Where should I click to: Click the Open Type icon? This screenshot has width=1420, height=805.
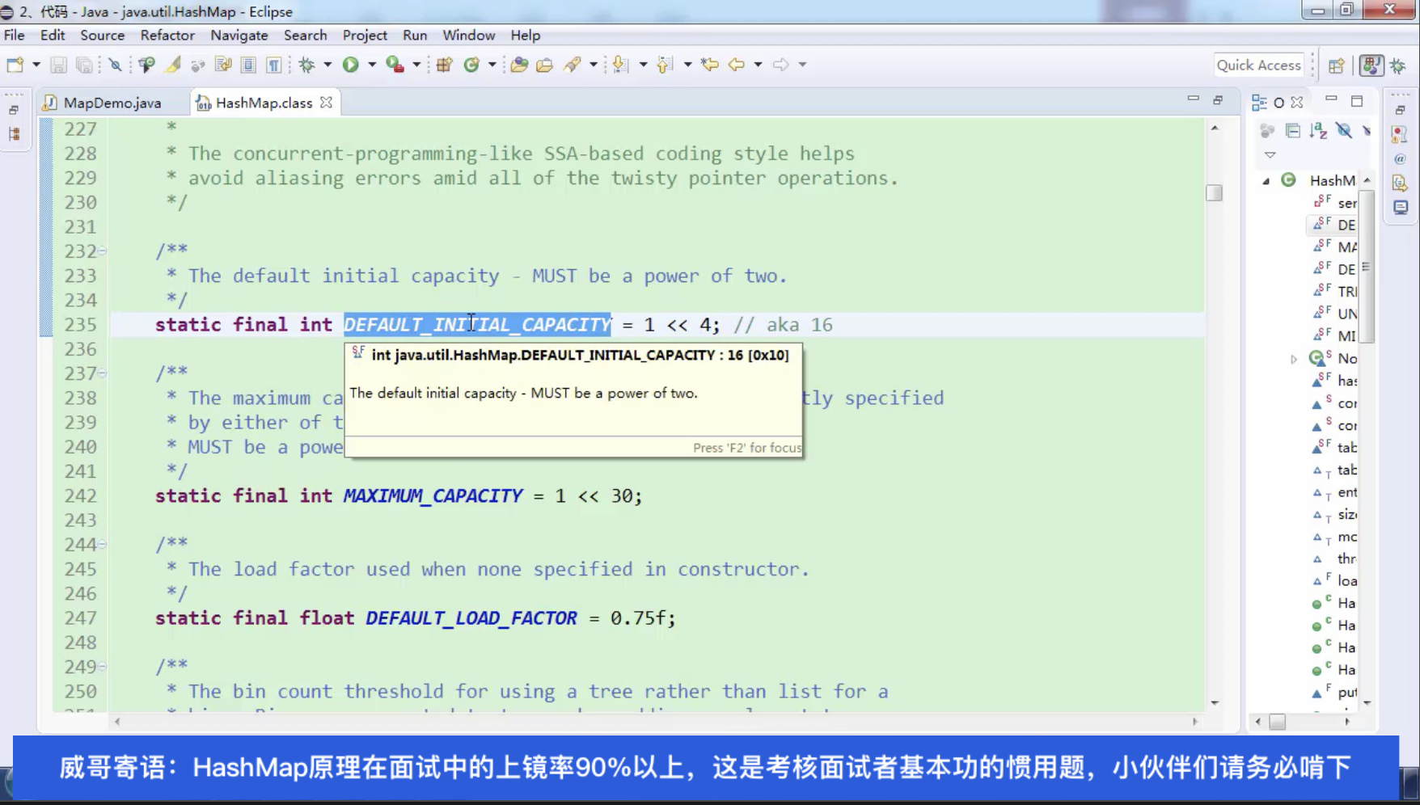(519, 65)
